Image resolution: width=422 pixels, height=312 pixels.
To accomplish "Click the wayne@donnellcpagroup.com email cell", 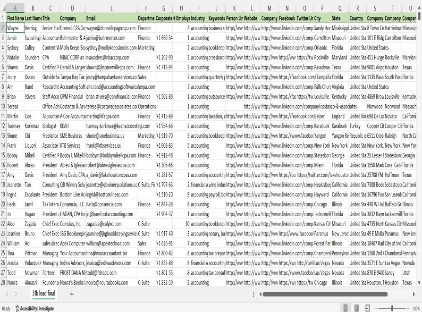I will pyautogui.click(x=111, y=28).
